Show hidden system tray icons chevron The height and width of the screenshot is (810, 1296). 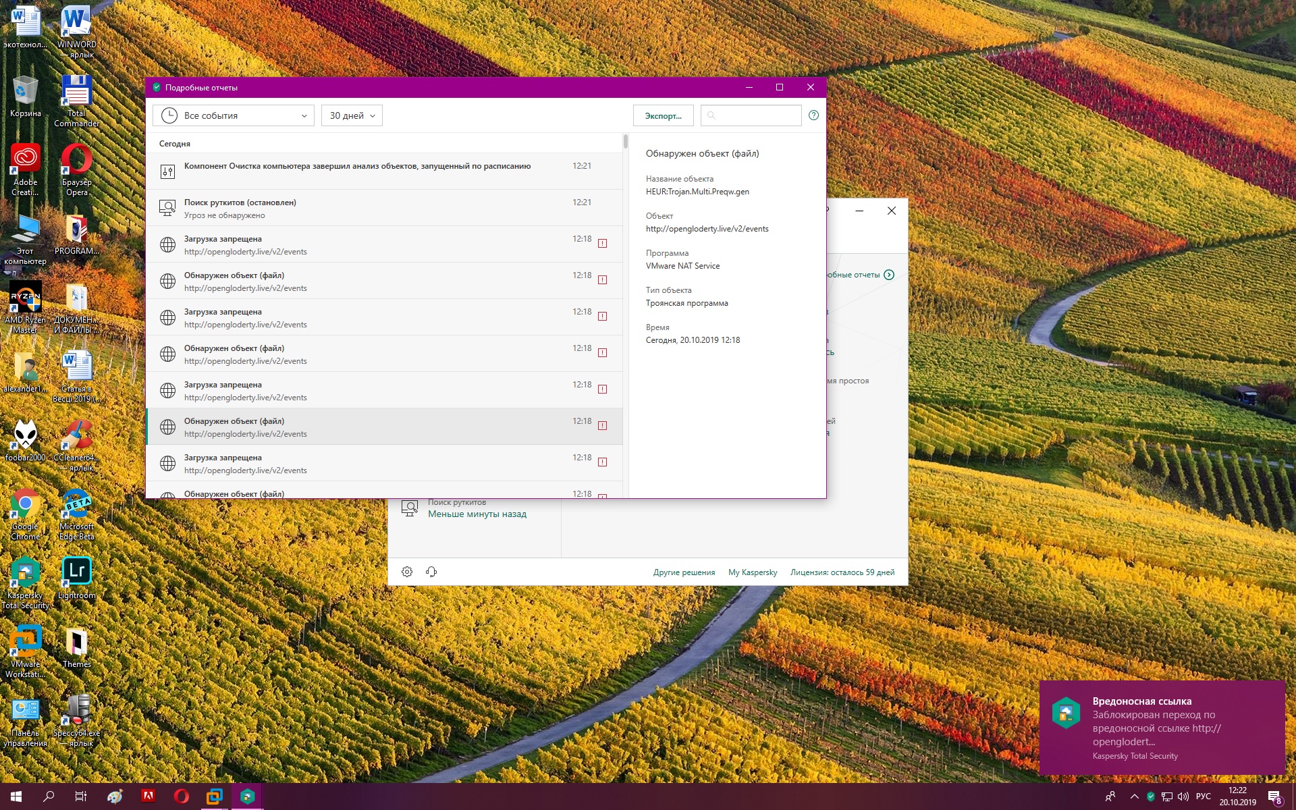coord(1134,796)
